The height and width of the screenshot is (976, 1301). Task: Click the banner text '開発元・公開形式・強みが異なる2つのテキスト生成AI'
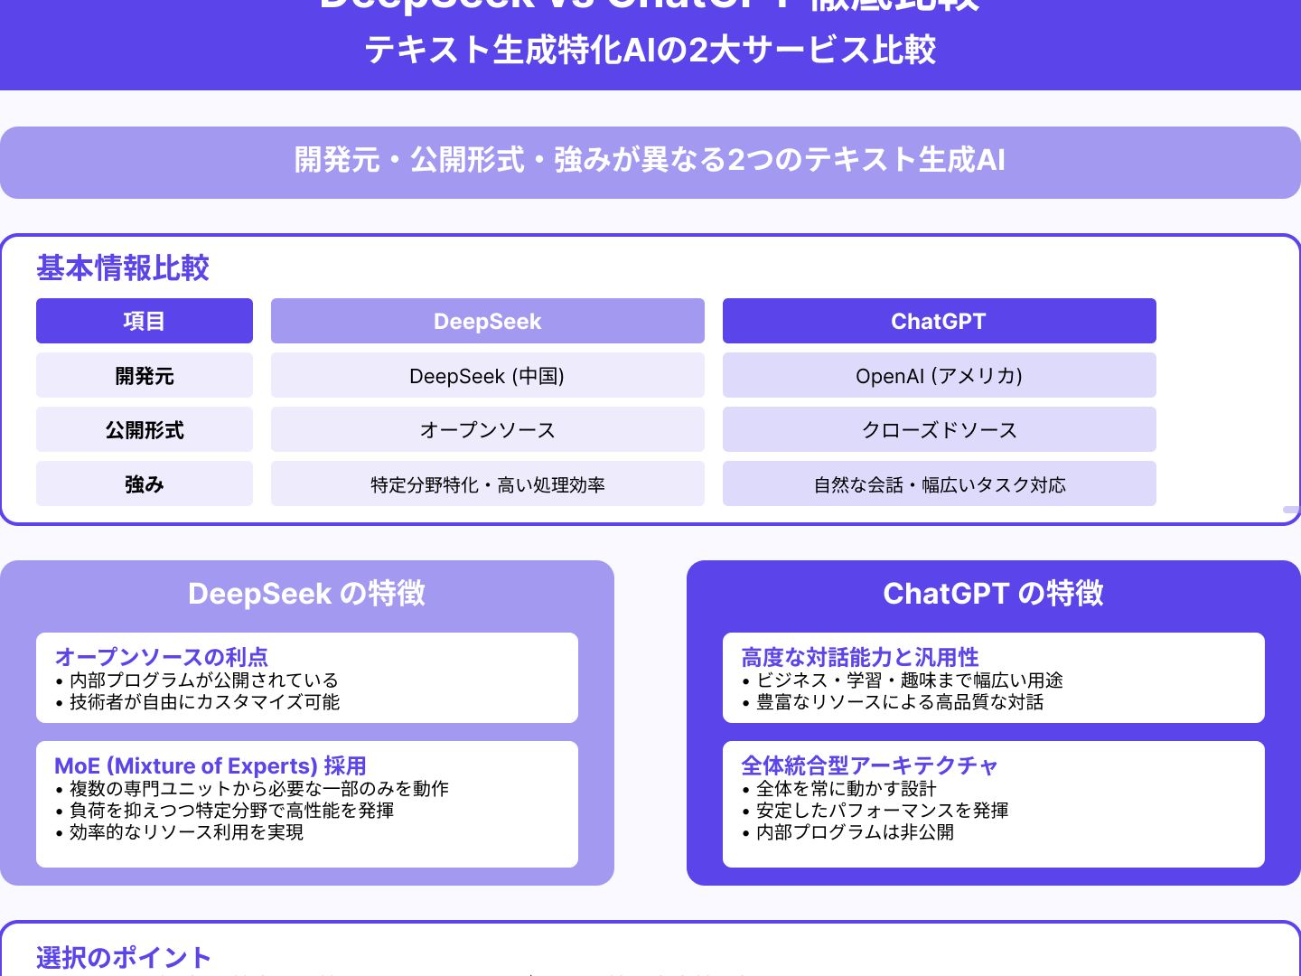(650, 160)
